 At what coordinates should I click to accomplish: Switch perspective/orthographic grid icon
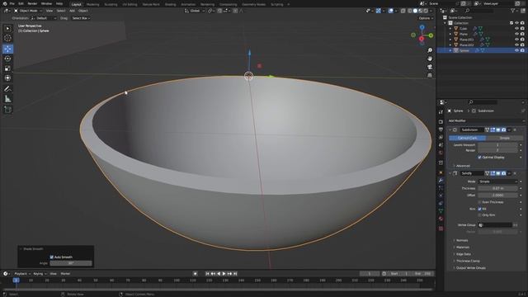tap(430, 75)
